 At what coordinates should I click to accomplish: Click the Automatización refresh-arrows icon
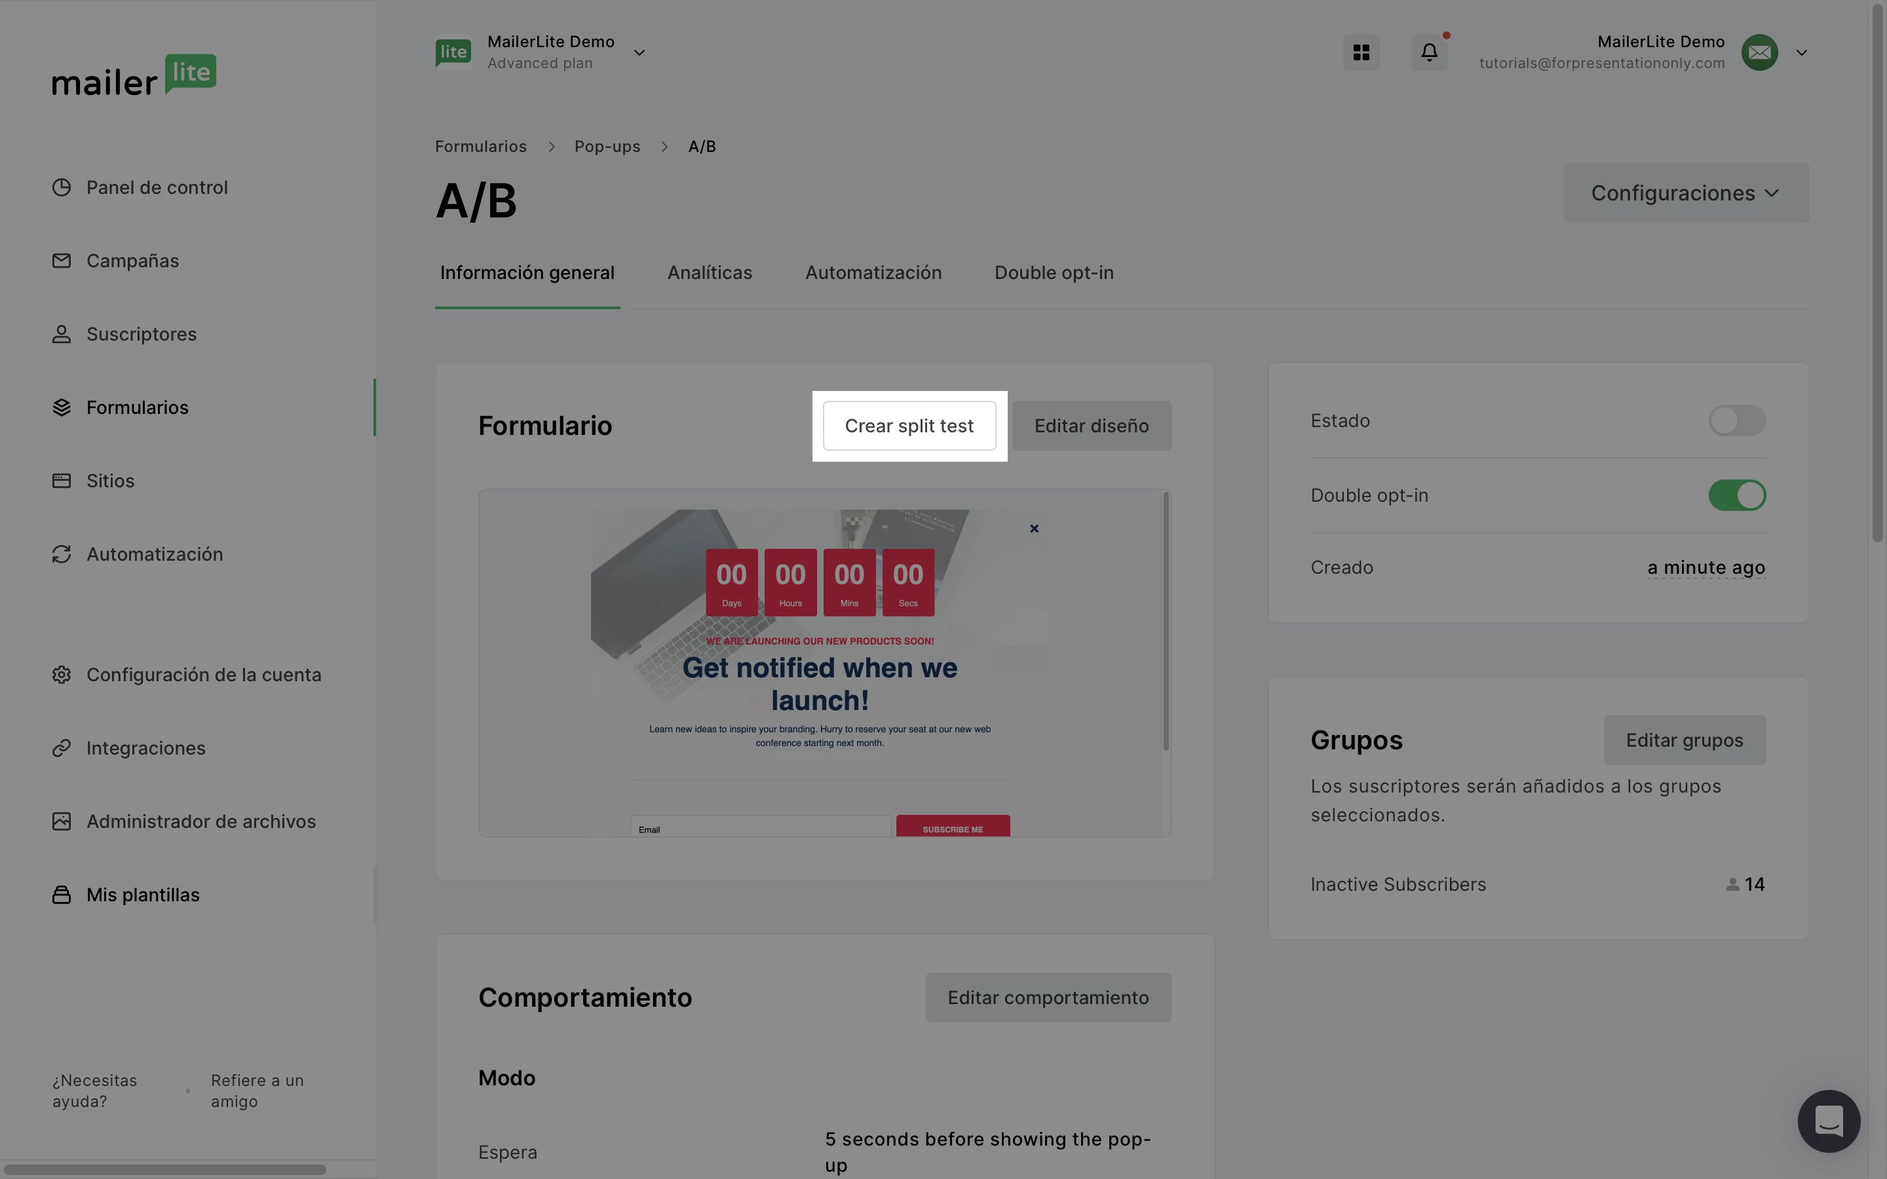tap(62, 553)
